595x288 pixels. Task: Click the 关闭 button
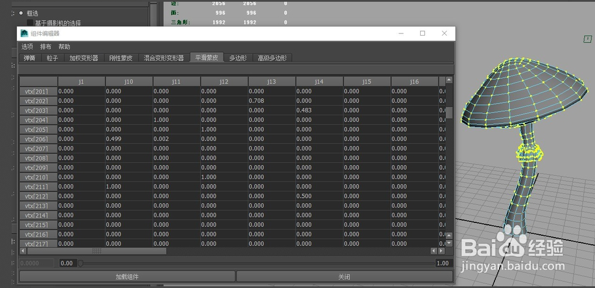344,277
